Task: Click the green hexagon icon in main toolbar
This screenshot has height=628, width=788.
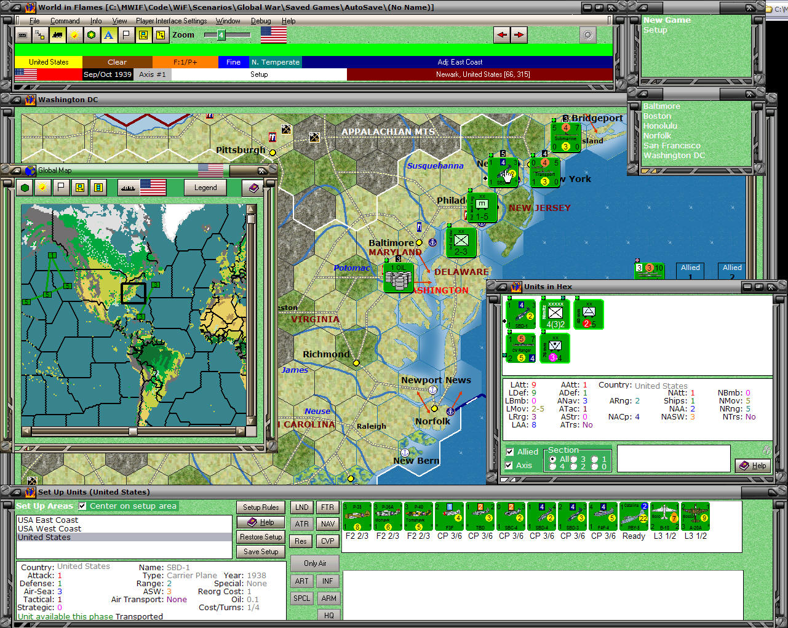Action: (x=92, y=35)
